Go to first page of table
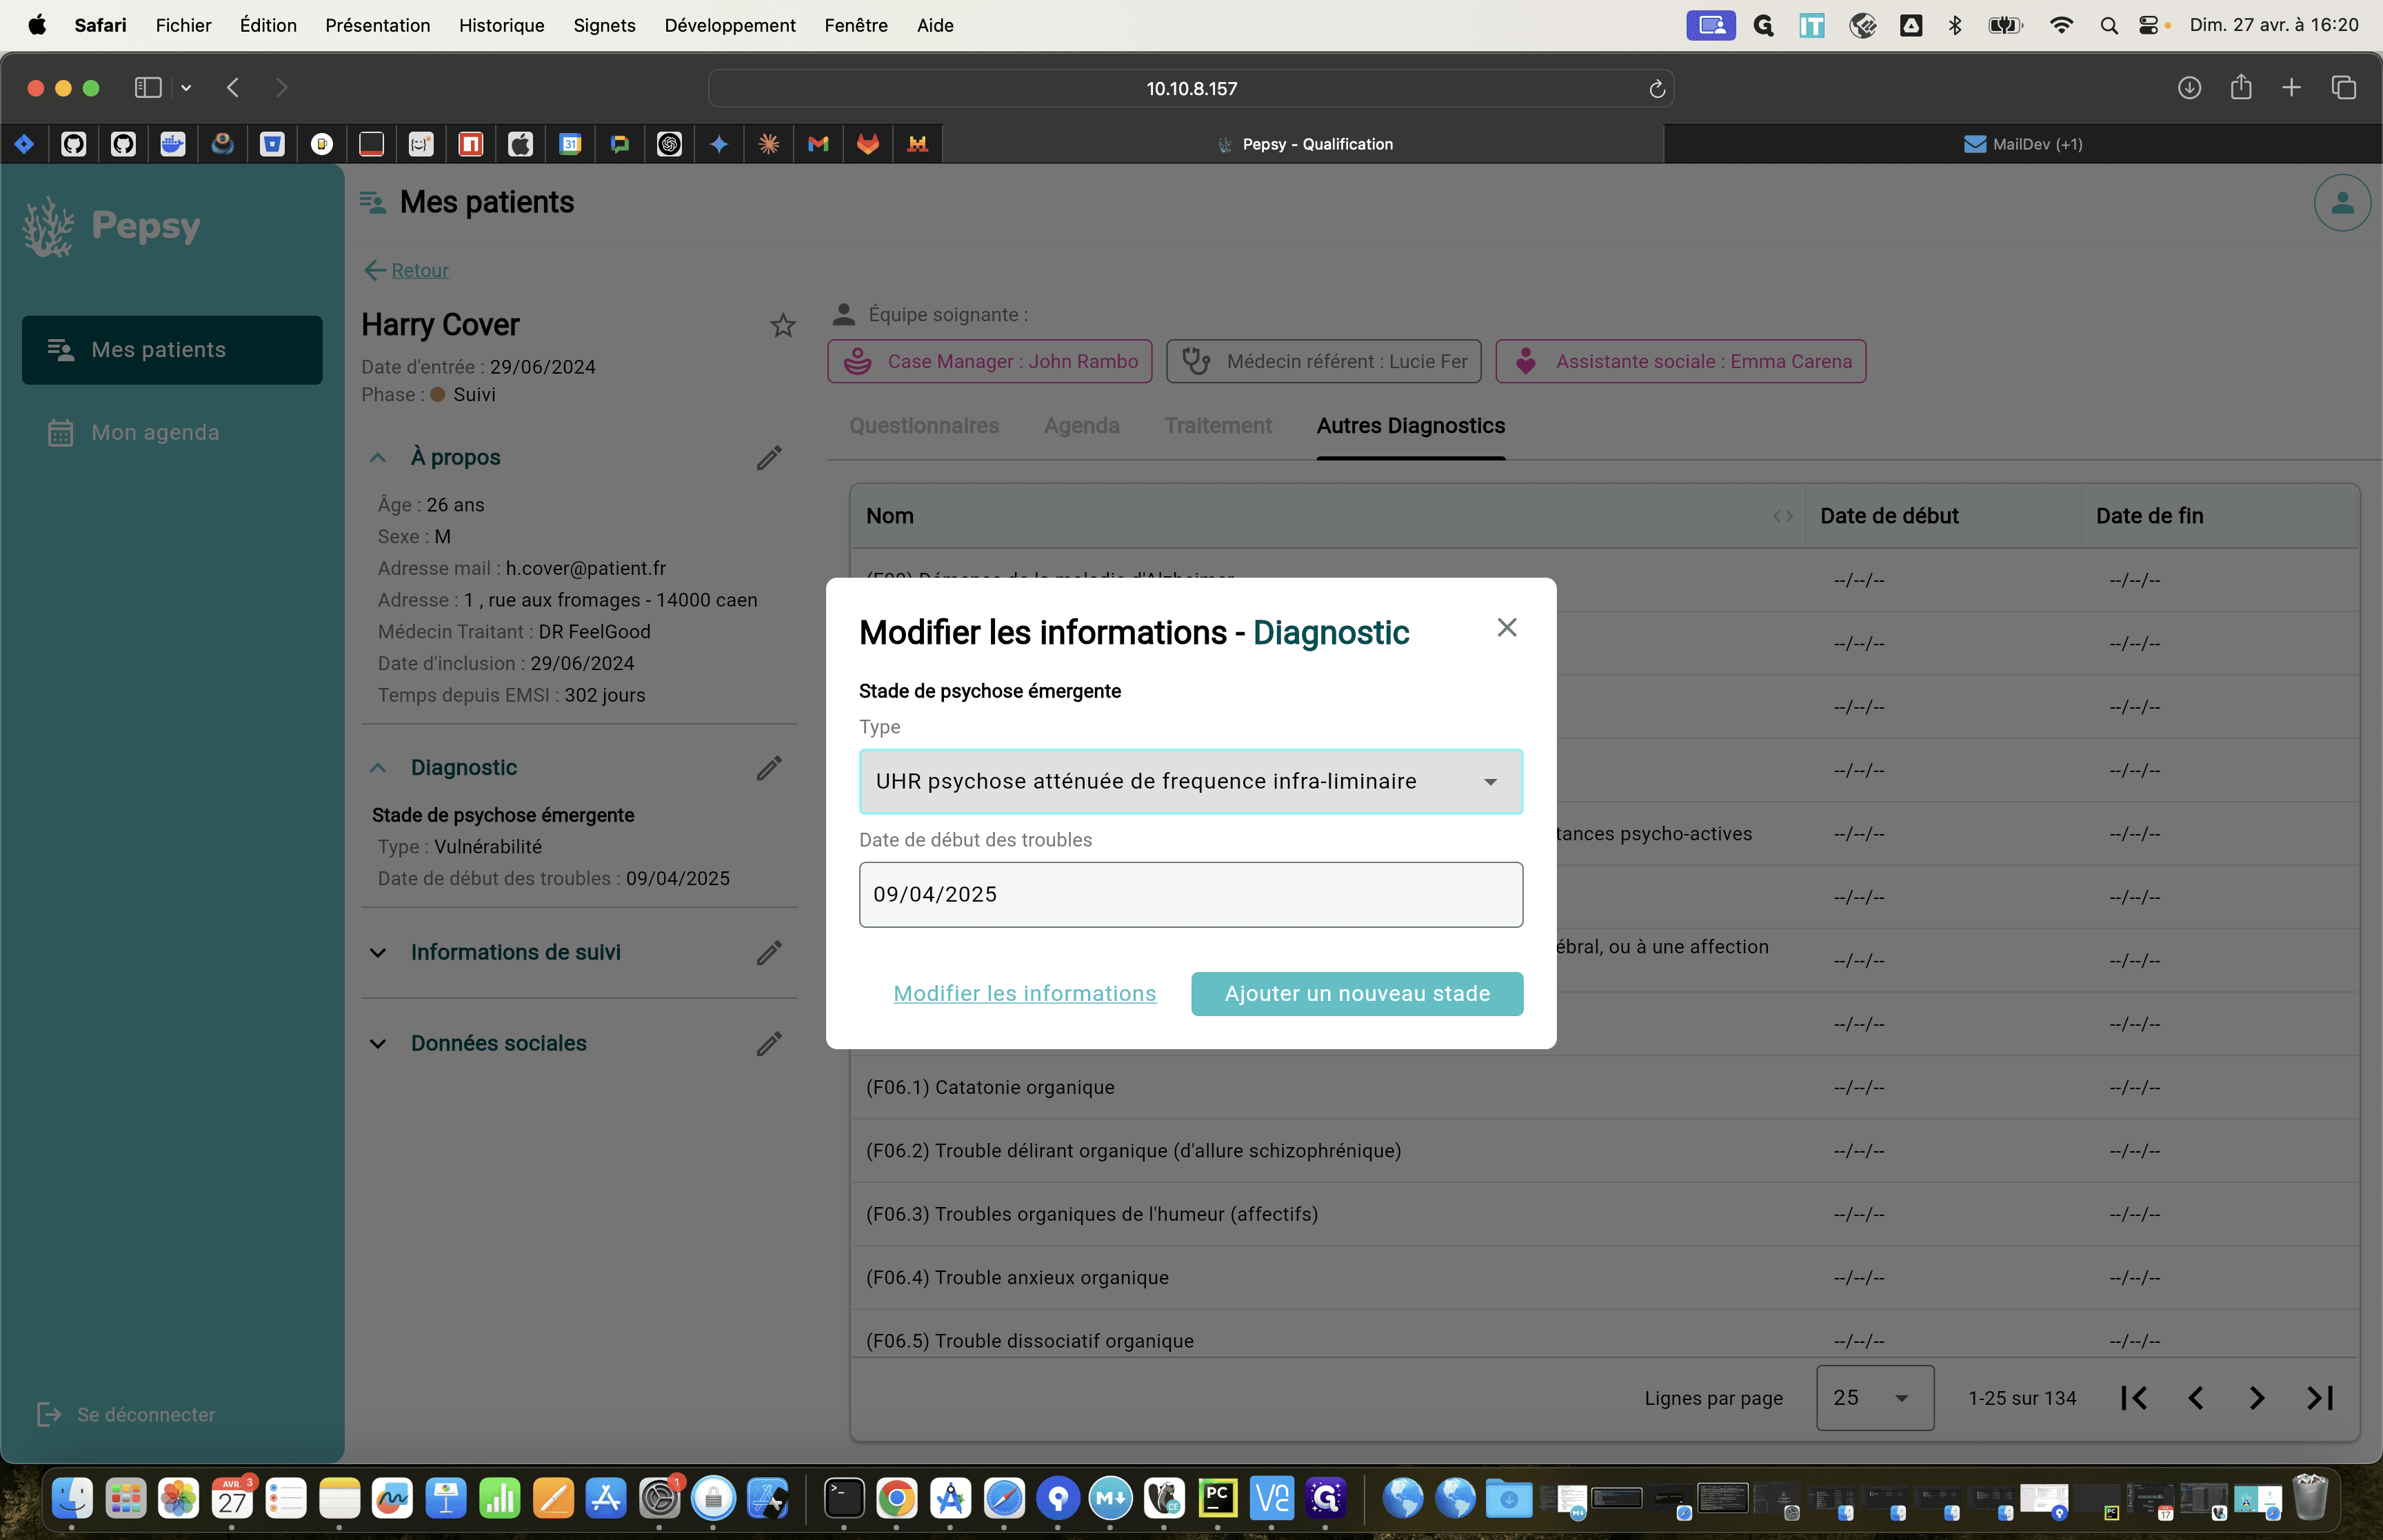This screenshot has width=2383, height=1540. [2134, 1398]
